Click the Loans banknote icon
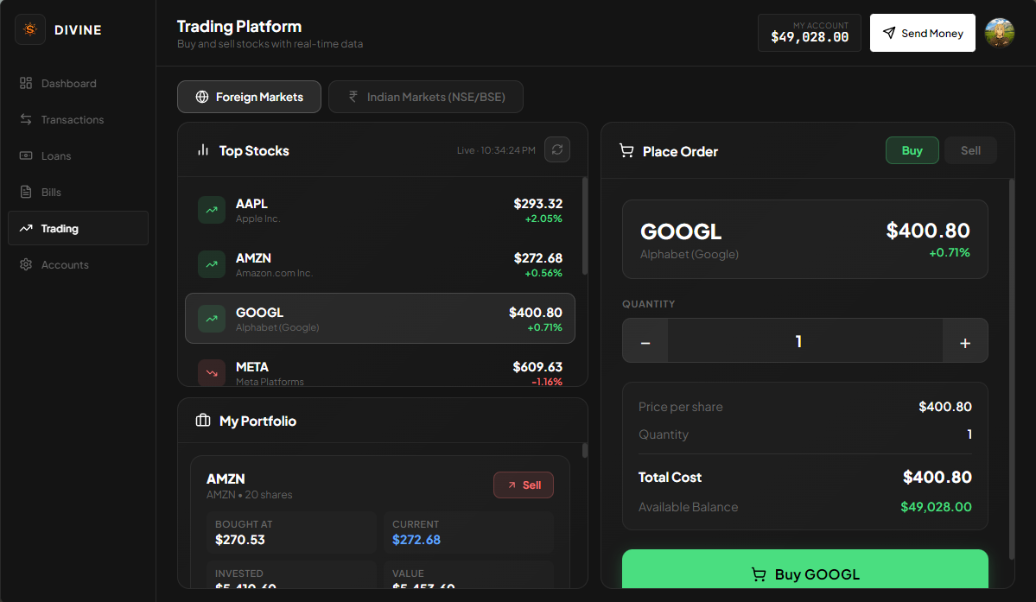Viewport: 1036px width, 602px height. pos(26,155)
